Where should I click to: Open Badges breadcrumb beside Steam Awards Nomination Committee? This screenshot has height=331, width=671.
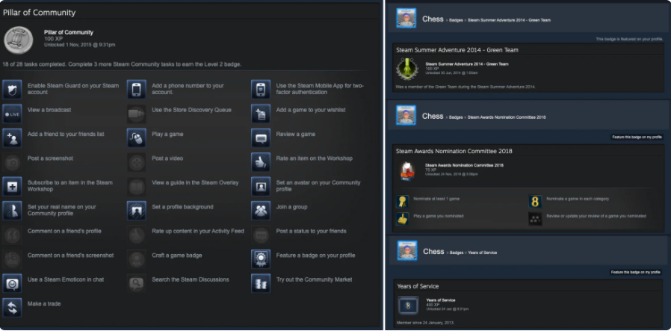click(x=456, y=117)
